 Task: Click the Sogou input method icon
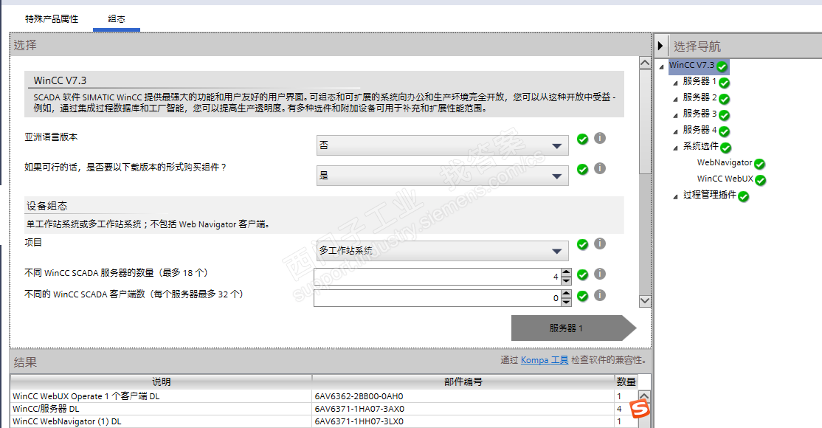coord(640,409)
